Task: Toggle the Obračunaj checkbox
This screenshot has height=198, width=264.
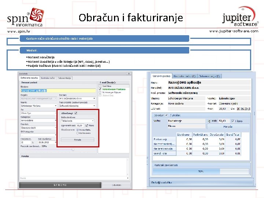Action: 76,113
